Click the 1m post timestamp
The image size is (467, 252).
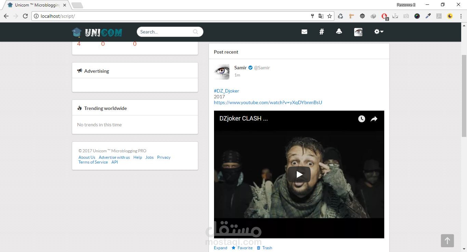pos(237,75)
